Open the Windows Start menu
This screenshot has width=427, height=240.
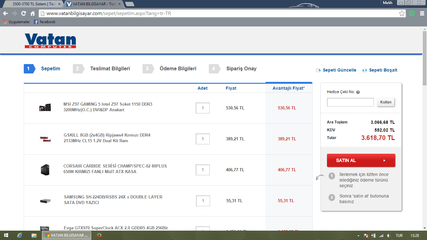pos(6,235)
